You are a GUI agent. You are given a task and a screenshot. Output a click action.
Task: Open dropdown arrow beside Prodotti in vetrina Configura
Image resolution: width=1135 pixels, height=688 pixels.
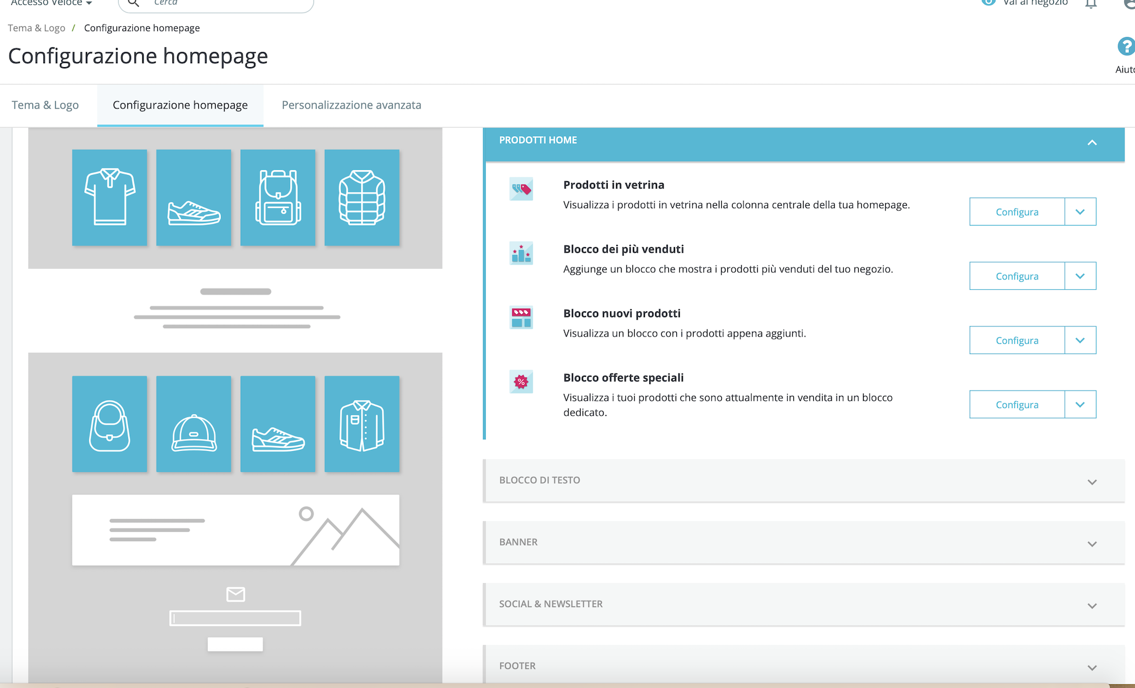[x=1080, y=212]
